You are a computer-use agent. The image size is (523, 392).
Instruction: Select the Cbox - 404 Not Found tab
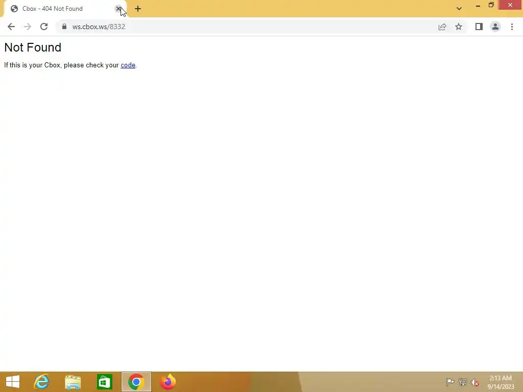65,9
